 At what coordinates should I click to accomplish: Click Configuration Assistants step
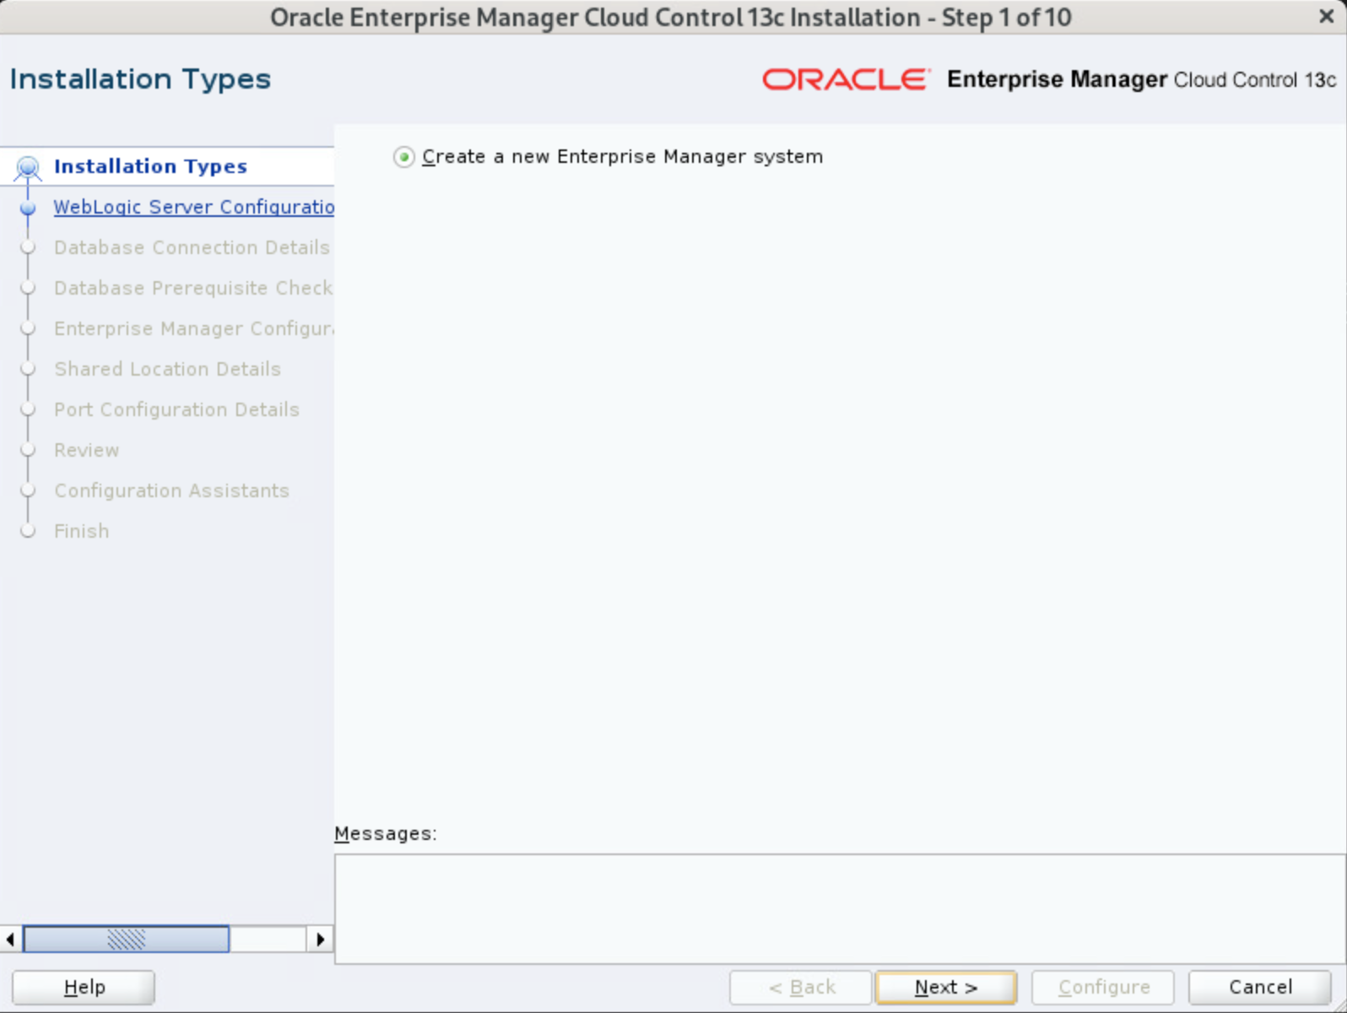point(171,490)
